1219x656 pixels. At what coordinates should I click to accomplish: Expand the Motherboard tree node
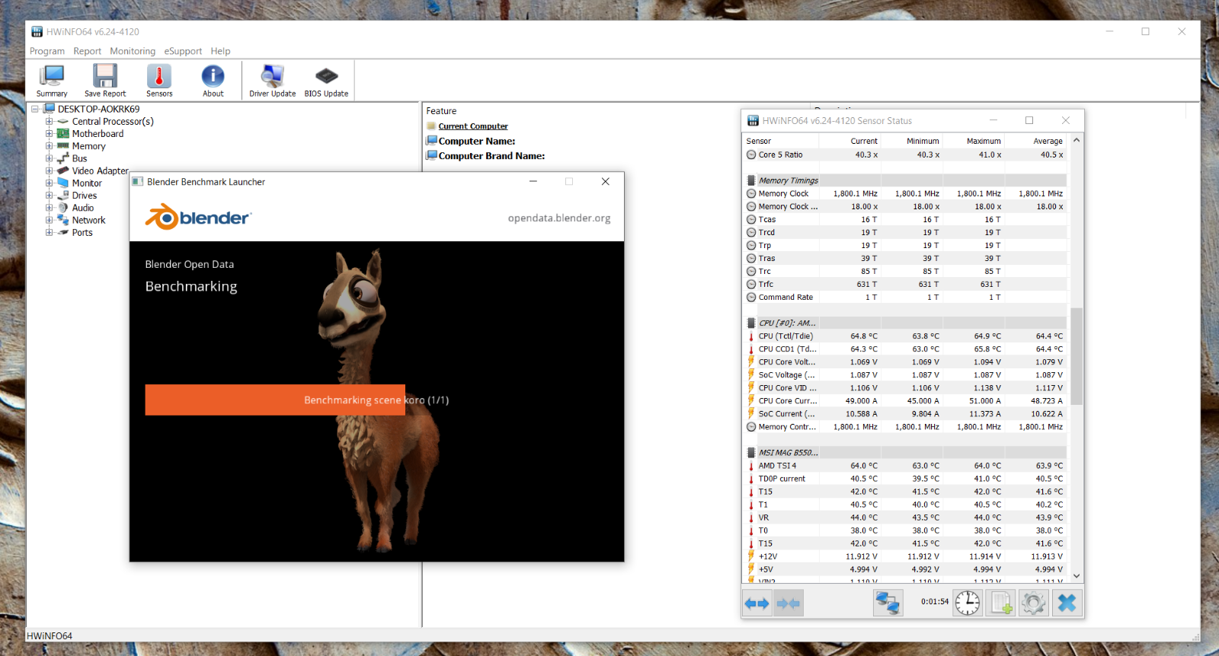[49, 133]
